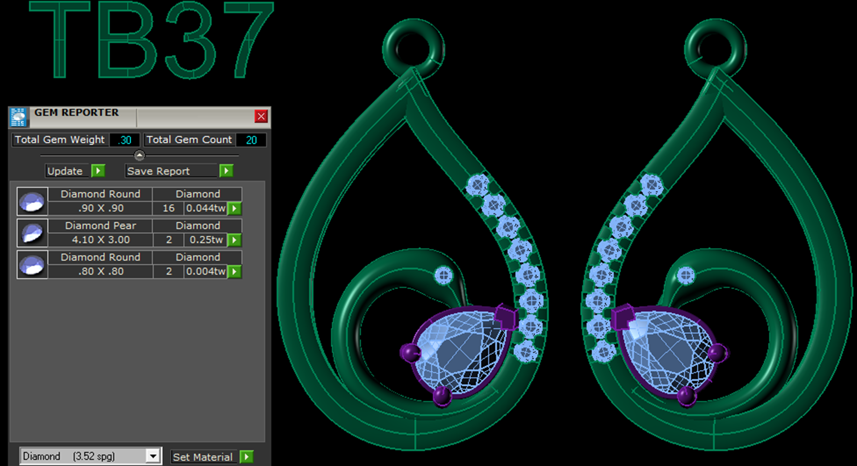The image size is (857, 466).
Task: Click the Total Gem Count value field
Action: (251, 140)
